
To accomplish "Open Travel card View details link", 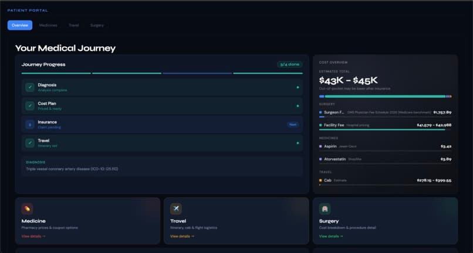I will [182, 237].
